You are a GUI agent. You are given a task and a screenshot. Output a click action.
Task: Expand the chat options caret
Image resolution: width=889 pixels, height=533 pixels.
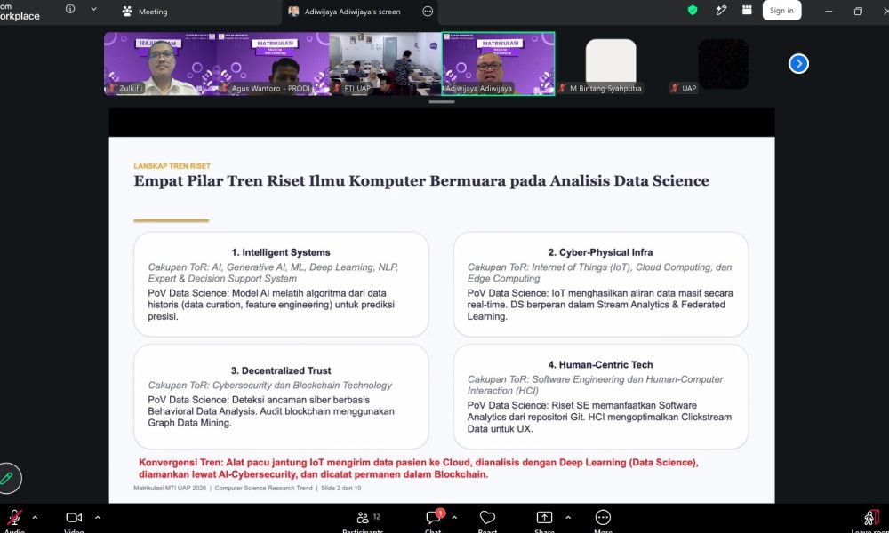pos(454,517)
